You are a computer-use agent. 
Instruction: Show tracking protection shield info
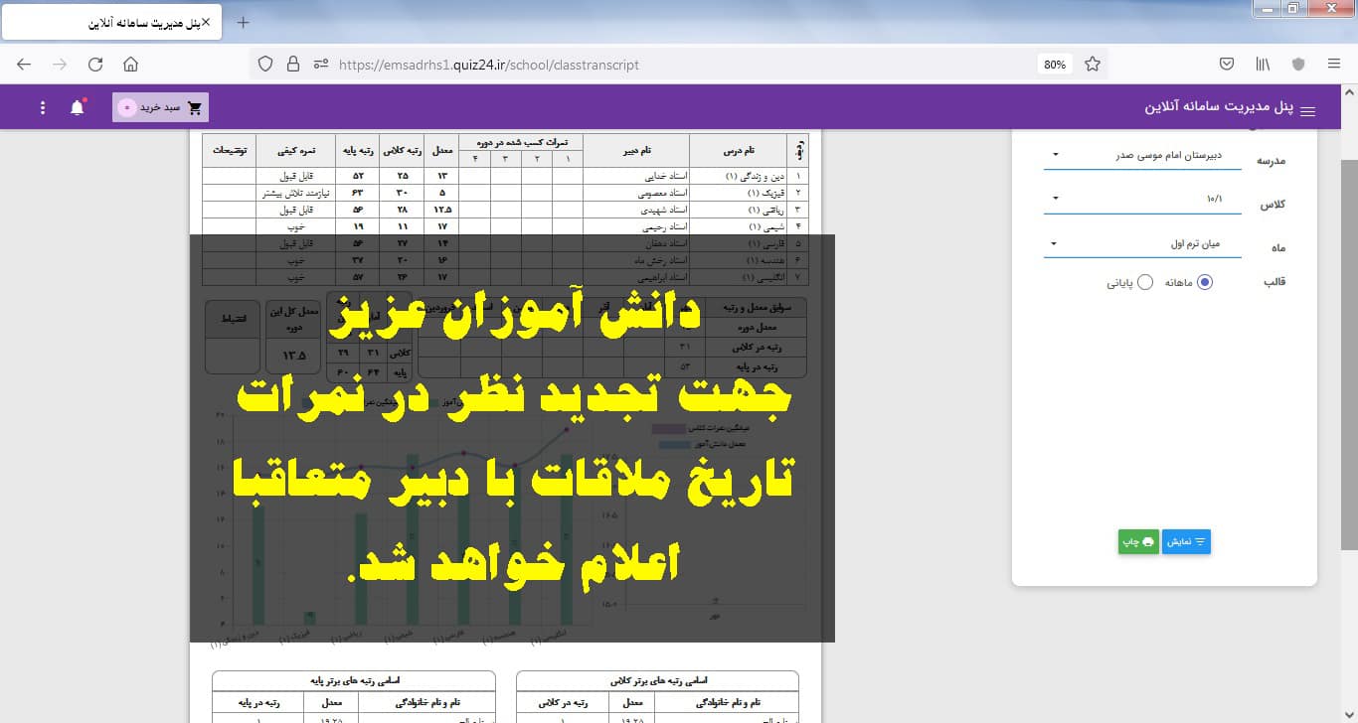pyautogui.click(x=265, y=64)
